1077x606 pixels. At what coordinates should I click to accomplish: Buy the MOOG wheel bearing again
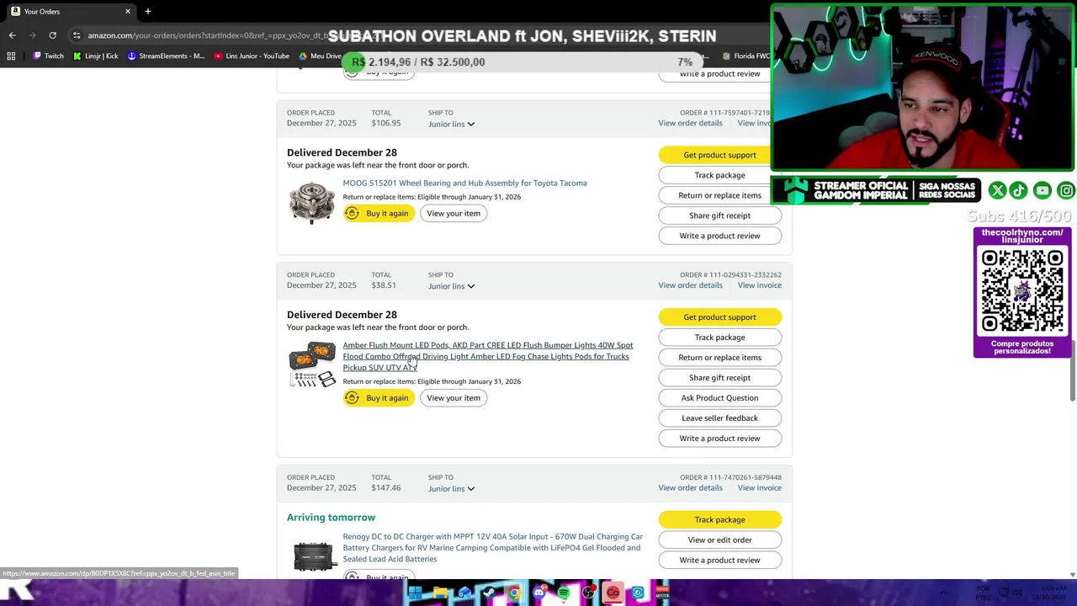(379, 214)
